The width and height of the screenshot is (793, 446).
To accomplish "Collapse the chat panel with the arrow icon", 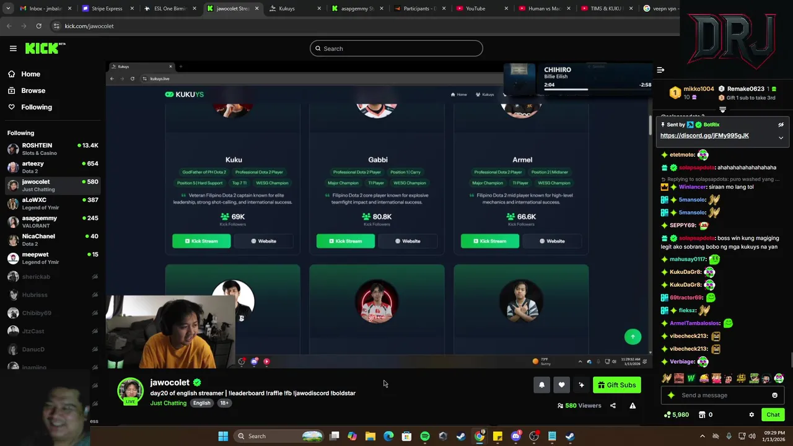I will pos(660,70).
